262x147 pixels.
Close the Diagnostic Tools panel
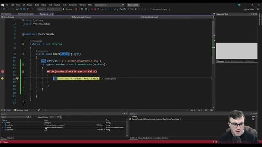point(256,14)
